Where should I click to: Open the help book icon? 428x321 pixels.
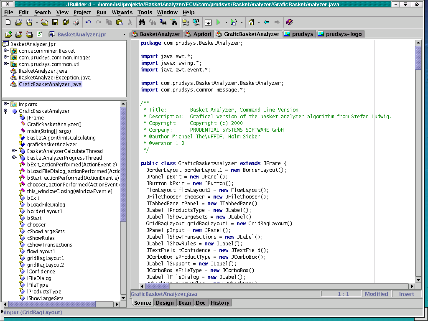coord(289,22)
